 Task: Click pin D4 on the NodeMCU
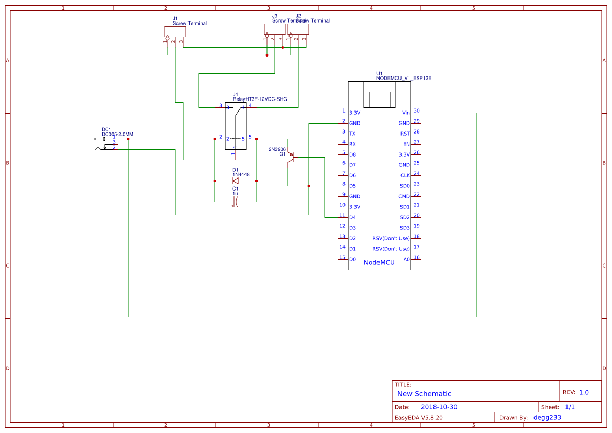[352, 217]
